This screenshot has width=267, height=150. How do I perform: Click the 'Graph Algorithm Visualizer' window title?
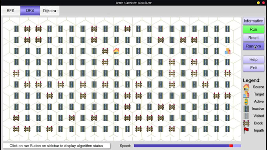click(133, 3)
